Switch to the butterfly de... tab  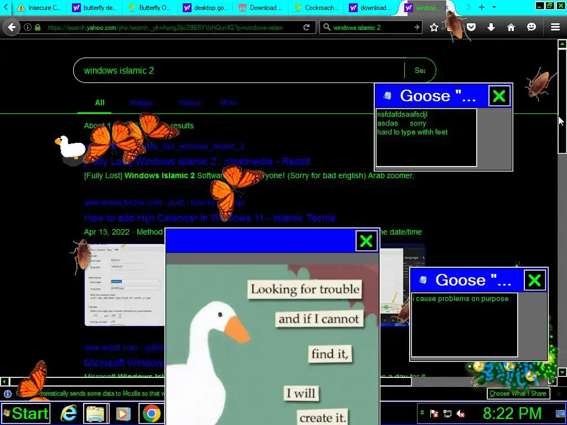coord(94,8)
